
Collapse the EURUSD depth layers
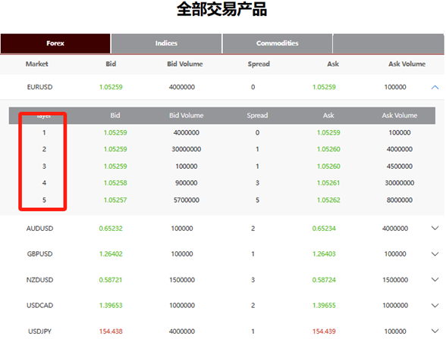tap(435, 87)
